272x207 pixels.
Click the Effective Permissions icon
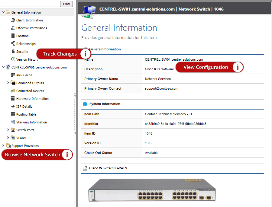[13, 28]
